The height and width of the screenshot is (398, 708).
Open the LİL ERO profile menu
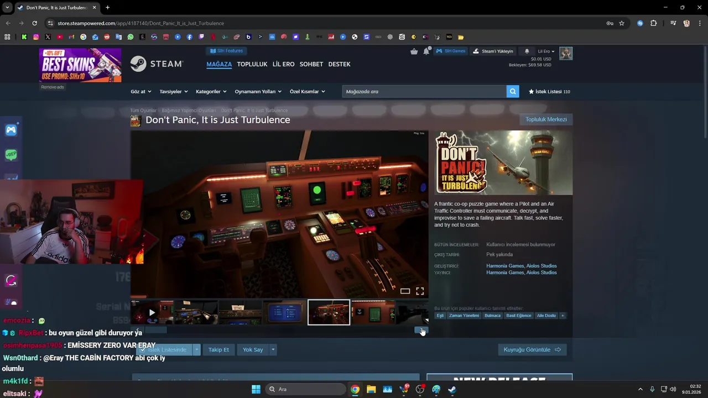click(x=284, y=64)
